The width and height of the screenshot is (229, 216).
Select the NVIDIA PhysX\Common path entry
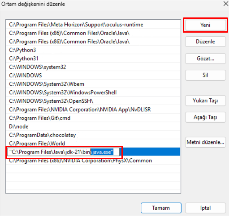pos(93,161)
